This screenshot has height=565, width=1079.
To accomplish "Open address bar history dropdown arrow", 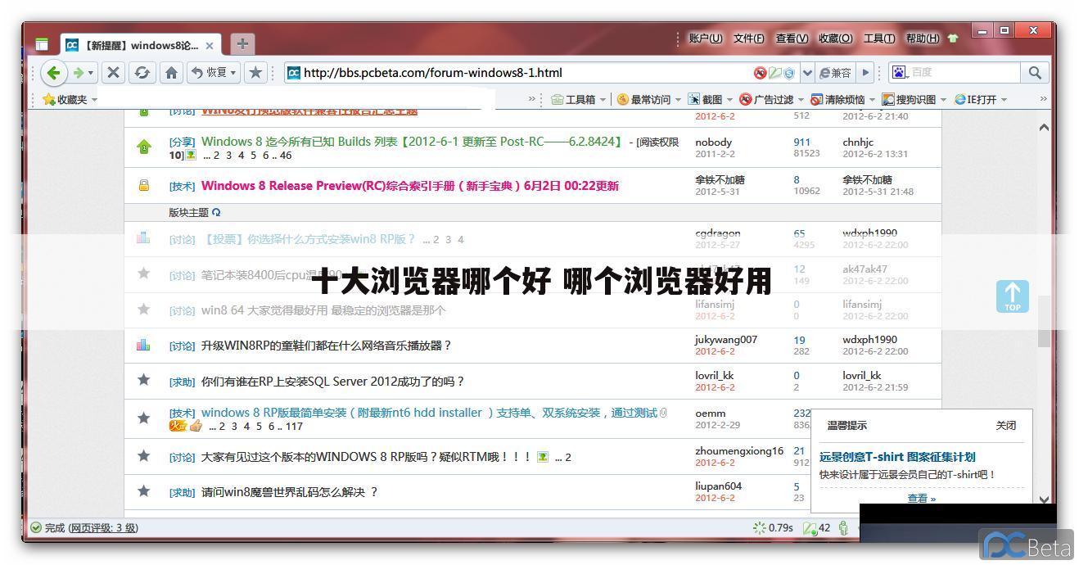I will [x=807, y=73].
